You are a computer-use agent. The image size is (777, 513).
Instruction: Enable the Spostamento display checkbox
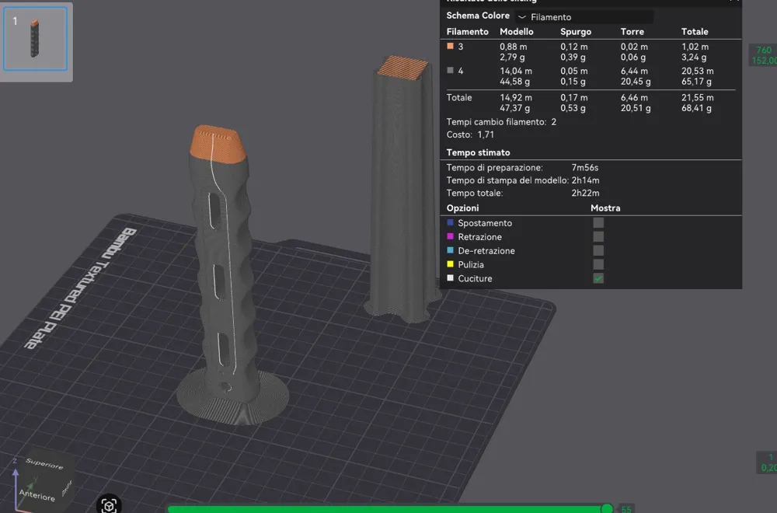pyautogui.click(x=598, y=223)
